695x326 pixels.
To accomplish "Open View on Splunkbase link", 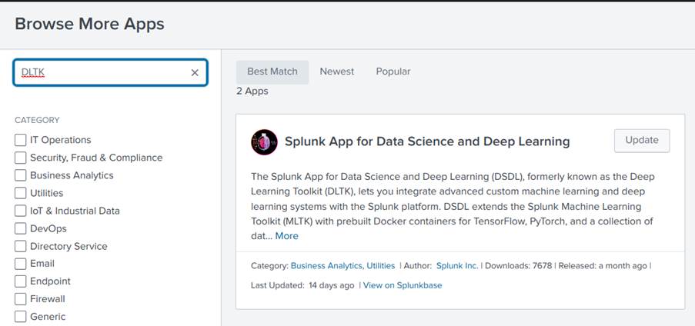I will pyautogui.click(x=403, y=285).
